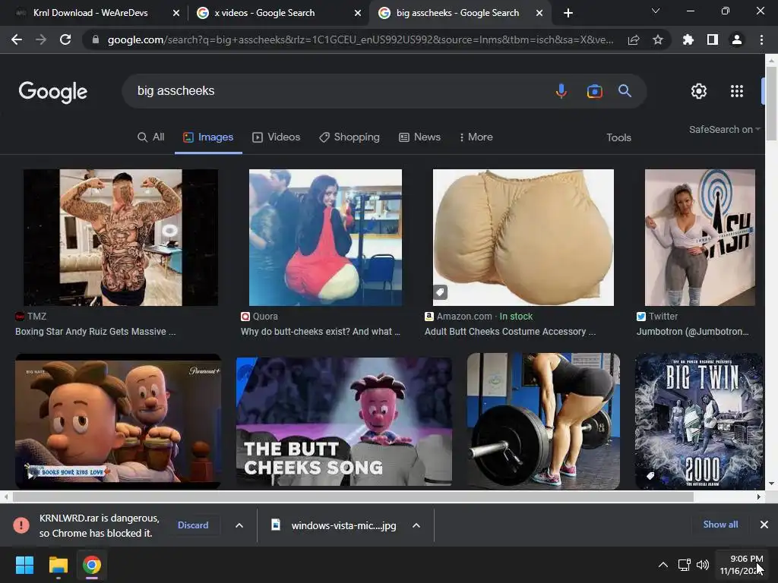The image size is (778, 583).
Task: Click the browser address bar URL
Action: [x=360, y=39]
